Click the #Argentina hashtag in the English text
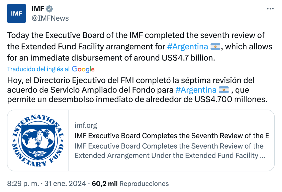This screenshot has height=192, width=282. 188,46
